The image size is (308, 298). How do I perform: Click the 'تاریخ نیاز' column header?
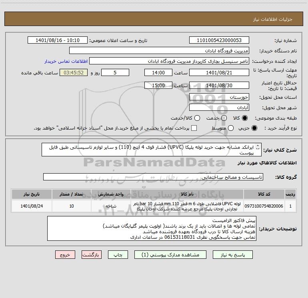point(32,194)
